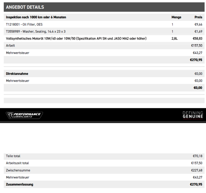The image size is (206, 193).
Task: Select the T3558989 Washer Sealing row
Action: point(104,31)
